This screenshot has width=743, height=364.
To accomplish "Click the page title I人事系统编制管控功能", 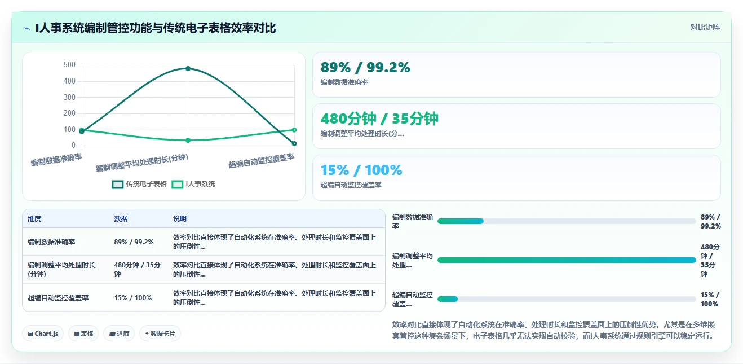I will (x=156, y=28).
